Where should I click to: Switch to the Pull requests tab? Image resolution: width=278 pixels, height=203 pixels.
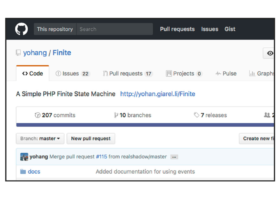[x=128, y=74]
